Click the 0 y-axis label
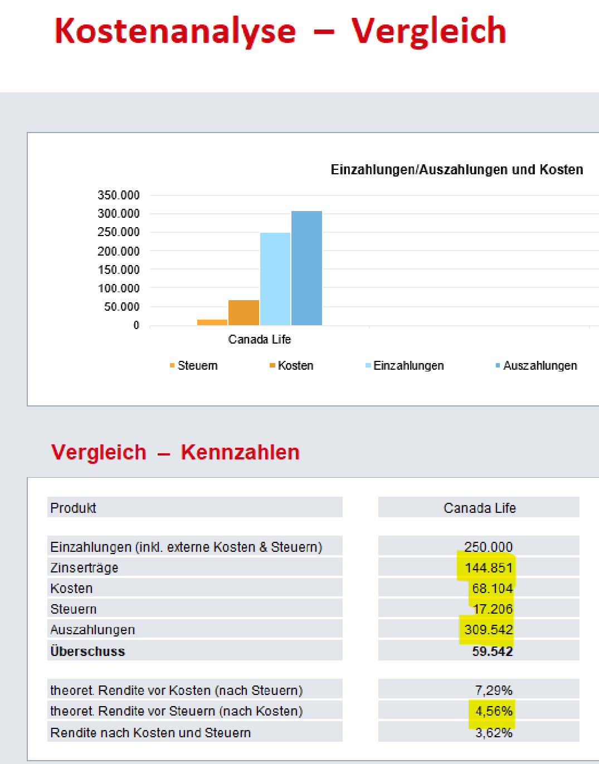 tap(137, 325)
